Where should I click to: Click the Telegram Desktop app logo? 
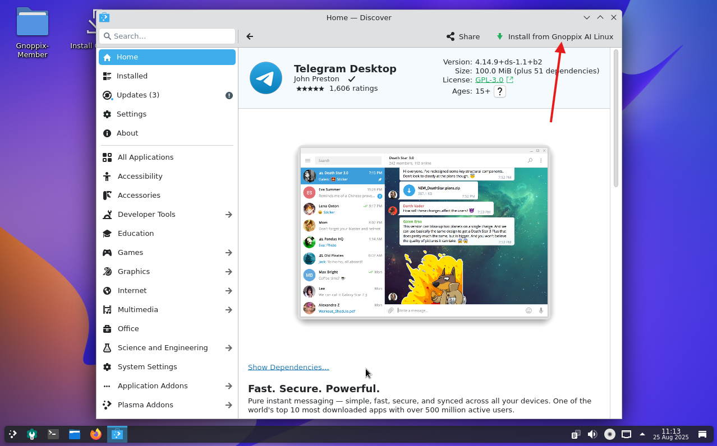click(266, 78)
